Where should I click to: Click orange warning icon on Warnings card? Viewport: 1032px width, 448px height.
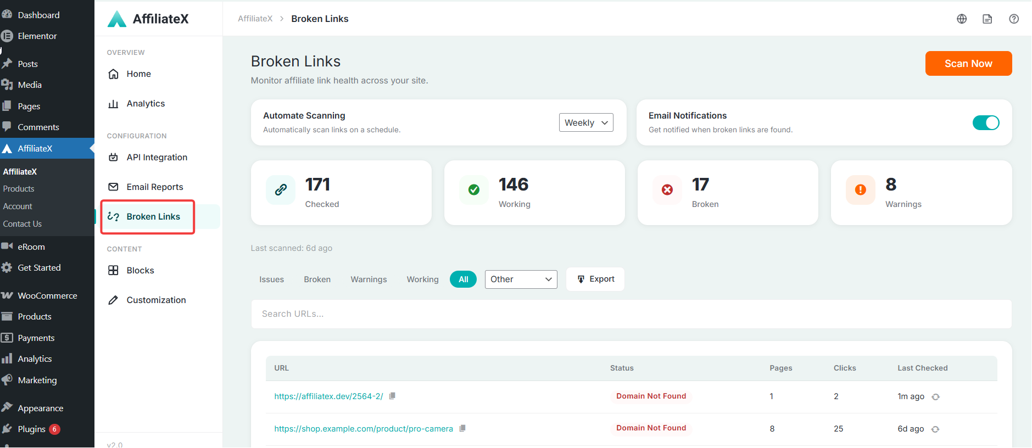pos(861,190)
